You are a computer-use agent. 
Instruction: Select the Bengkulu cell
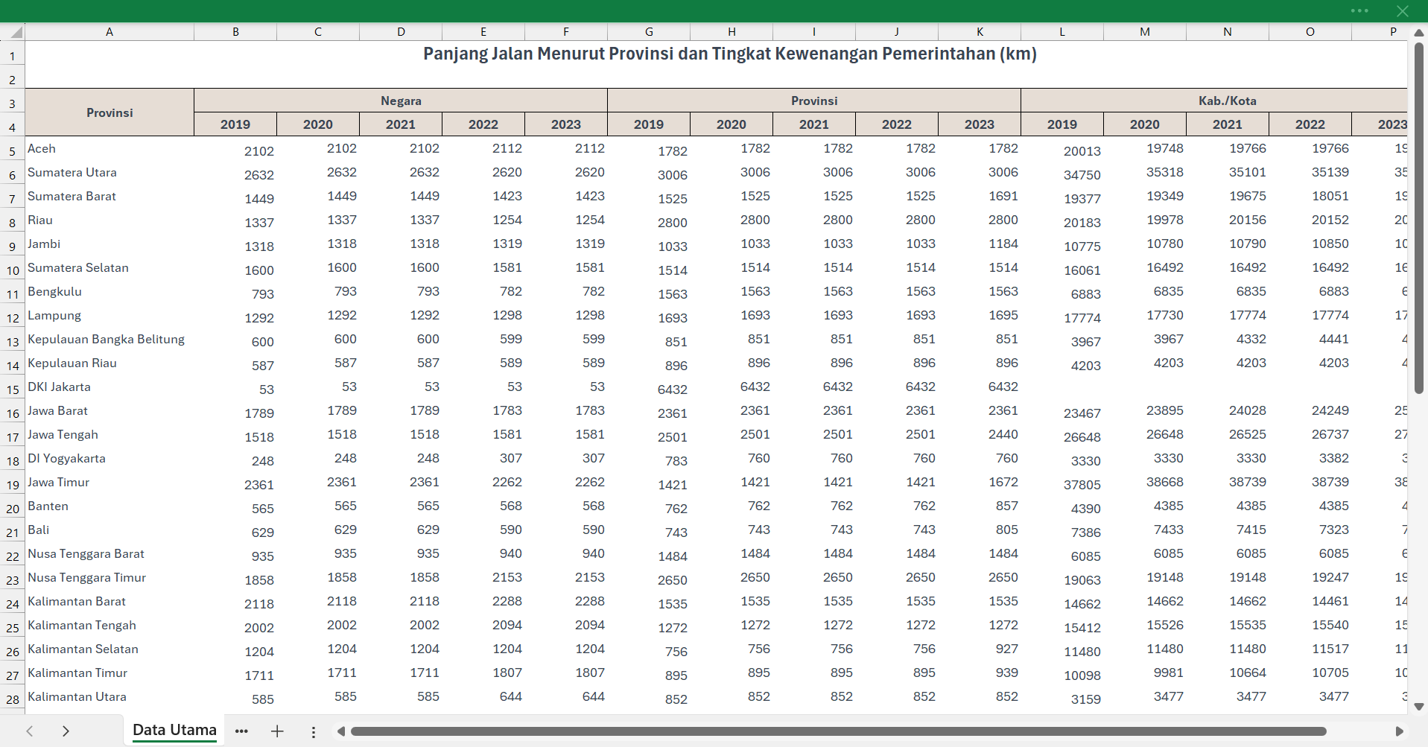[x=110, y=291]
